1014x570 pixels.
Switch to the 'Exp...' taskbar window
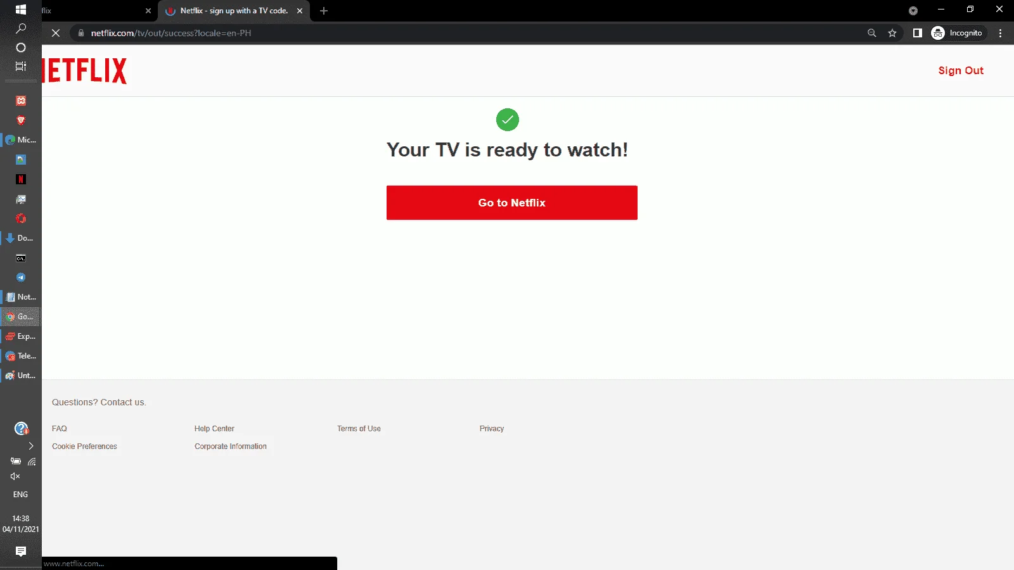point(20,336)
